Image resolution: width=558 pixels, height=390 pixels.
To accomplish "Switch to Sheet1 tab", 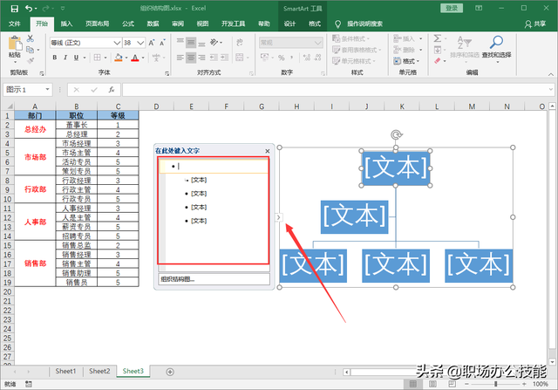I will tap(66, 371).
